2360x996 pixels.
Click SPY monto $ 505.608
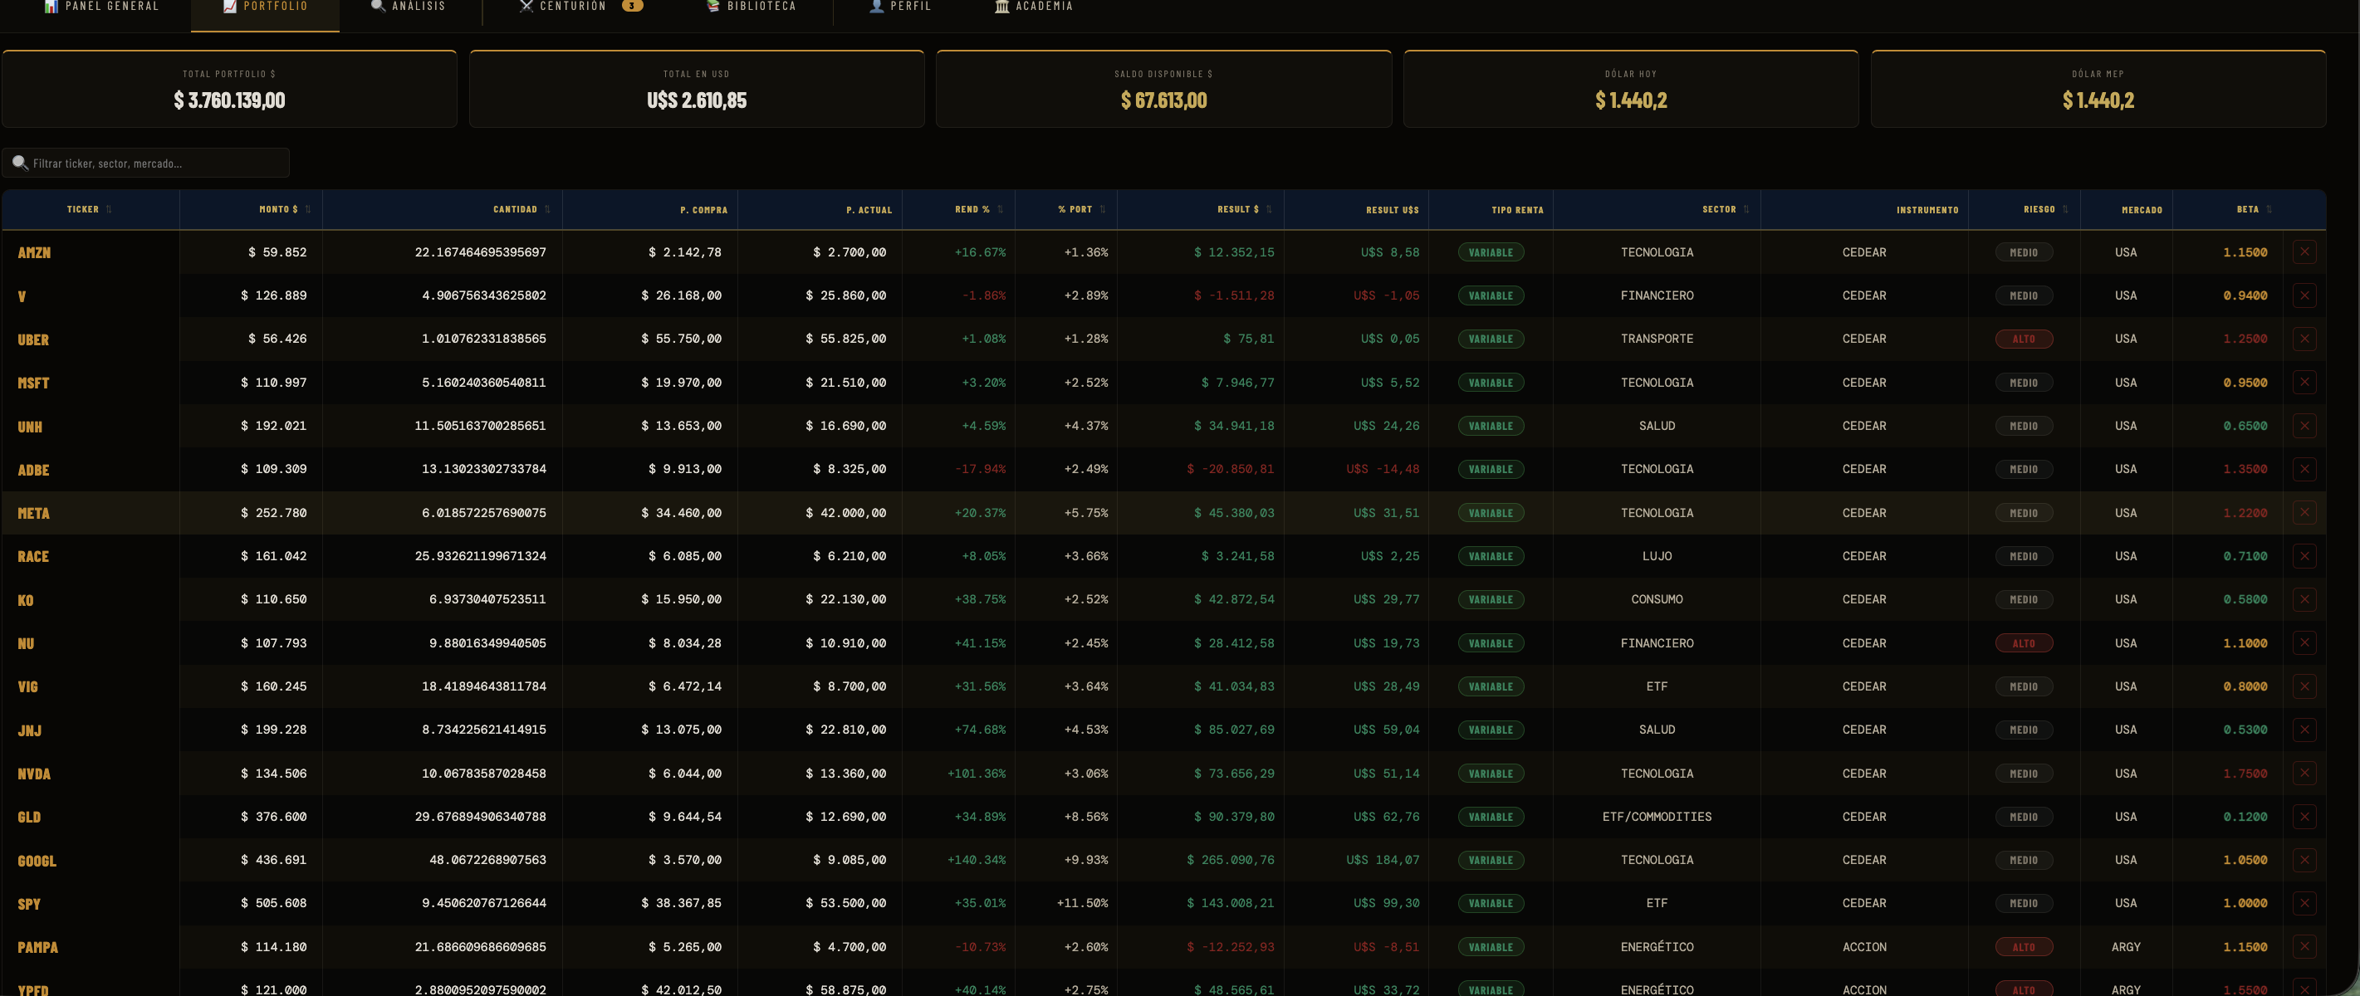click(x=274, y=903)
